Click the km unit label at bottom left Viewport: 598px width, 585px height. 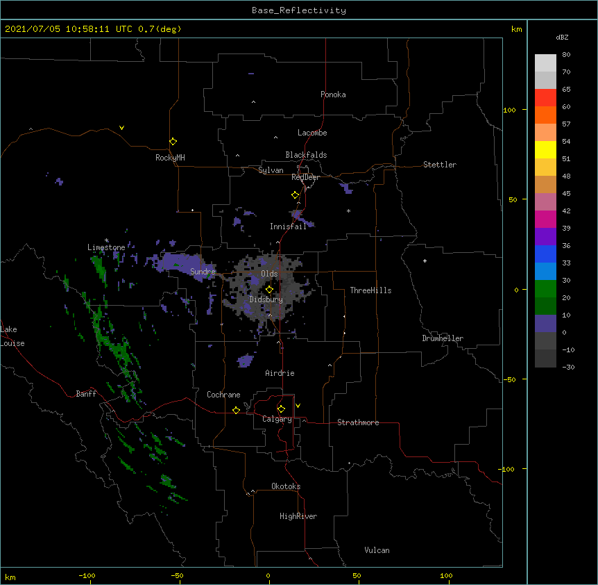[10, 577]
